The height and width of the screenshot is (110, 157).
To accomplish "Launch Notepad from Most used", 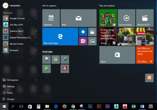I will 20,50.
